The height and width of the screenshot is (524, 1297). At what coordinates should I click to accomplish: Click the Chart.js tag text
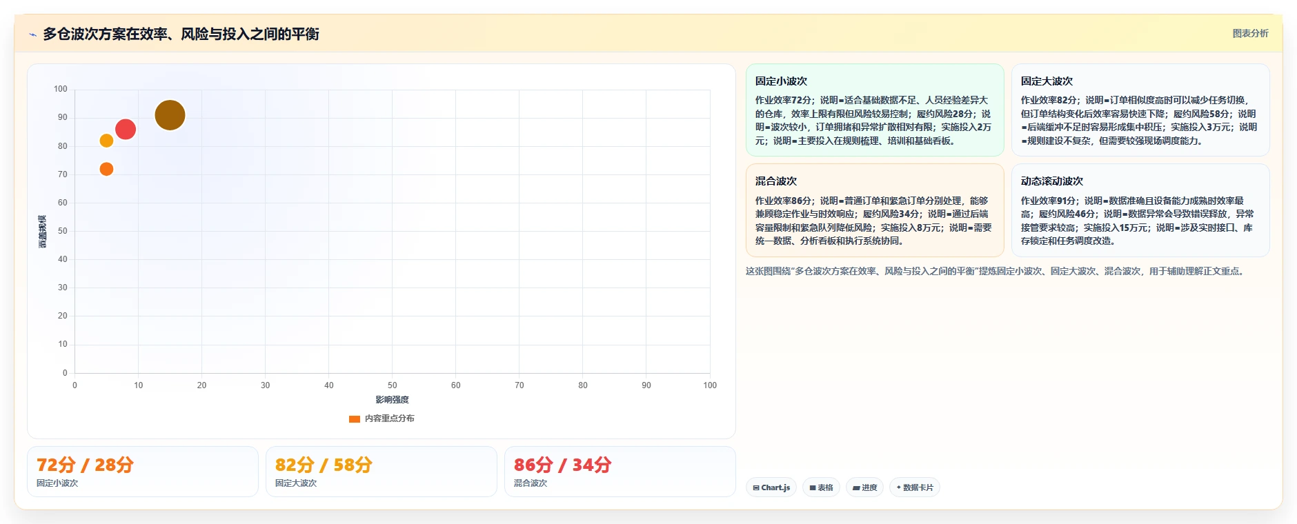click(775, 487)
